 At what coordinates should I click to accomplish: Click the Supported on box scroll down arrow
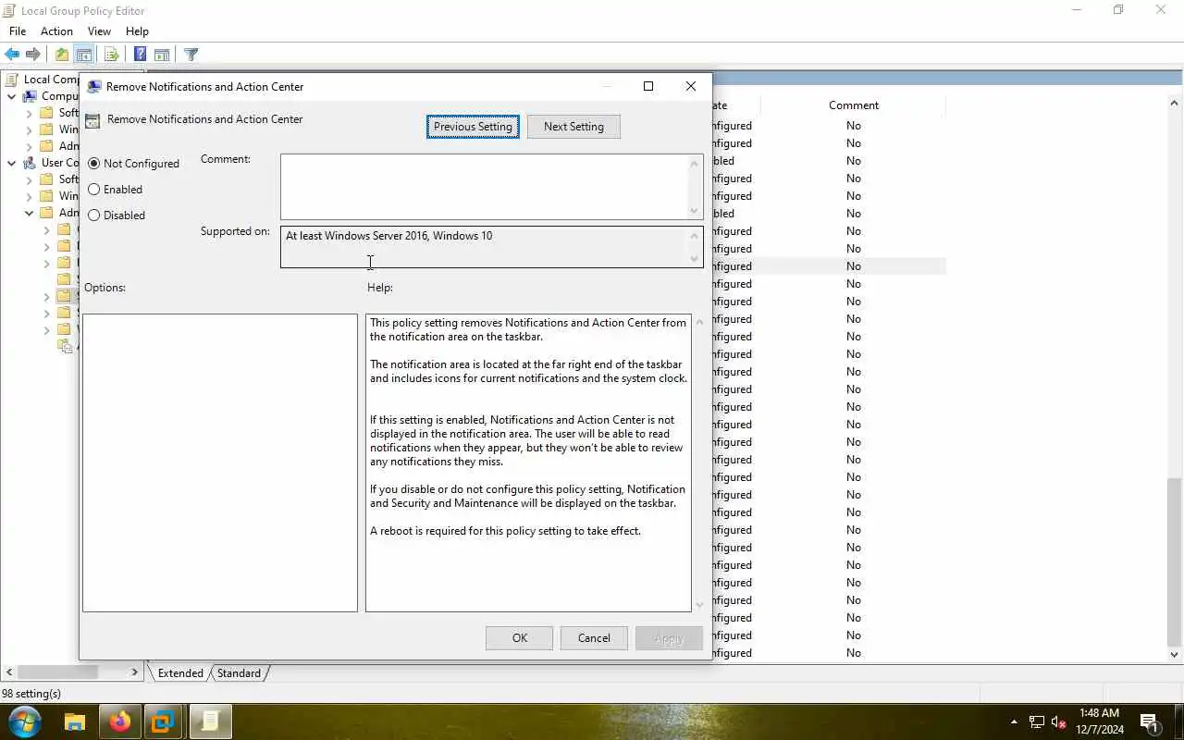(x=695, y=259)
